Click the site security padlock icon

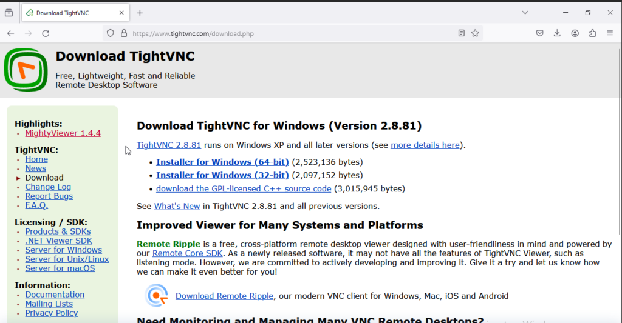[x=124, y=33]
